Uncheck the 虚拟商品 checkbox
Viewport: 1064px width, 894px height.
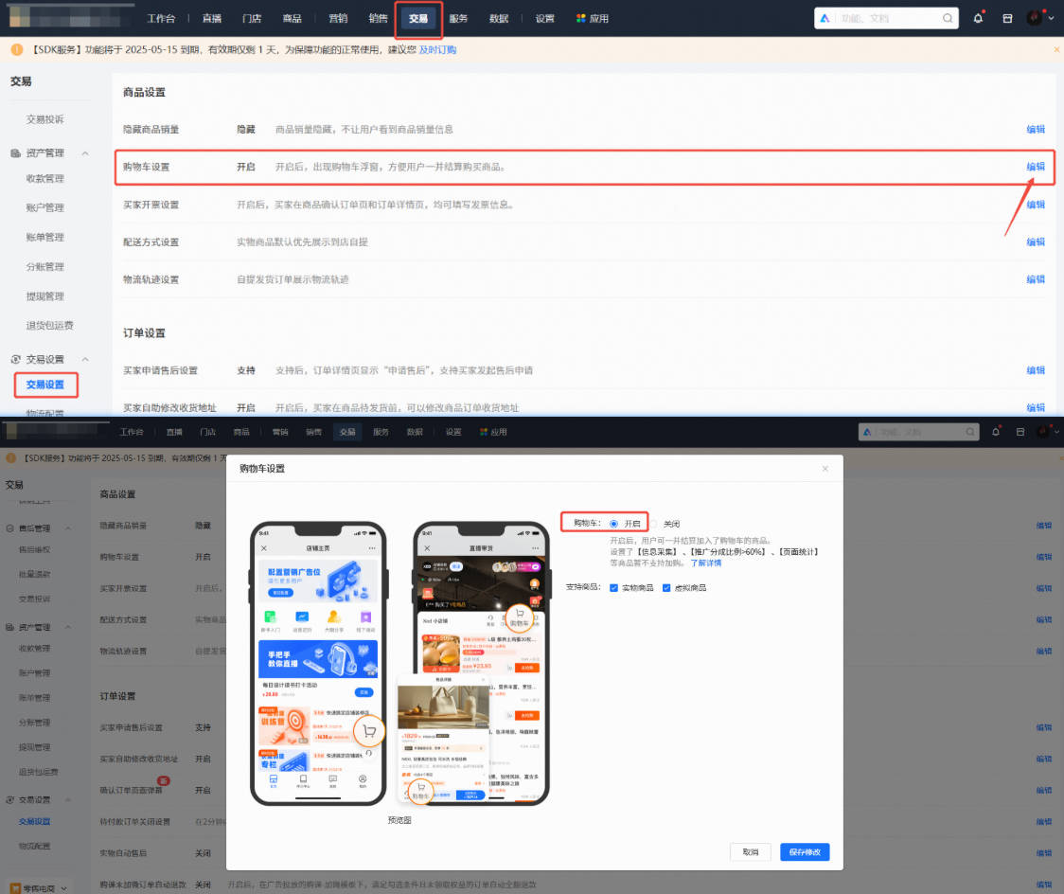[x=665, y=587]
